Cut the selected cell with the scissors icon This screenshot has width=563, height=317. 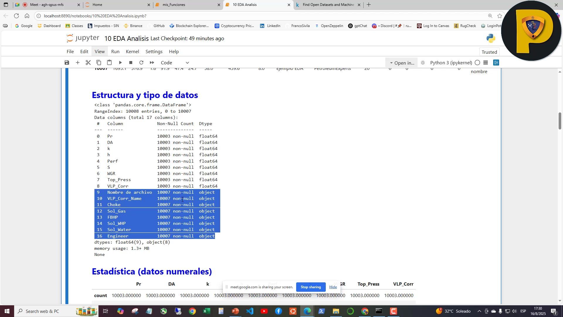point(88,63)
